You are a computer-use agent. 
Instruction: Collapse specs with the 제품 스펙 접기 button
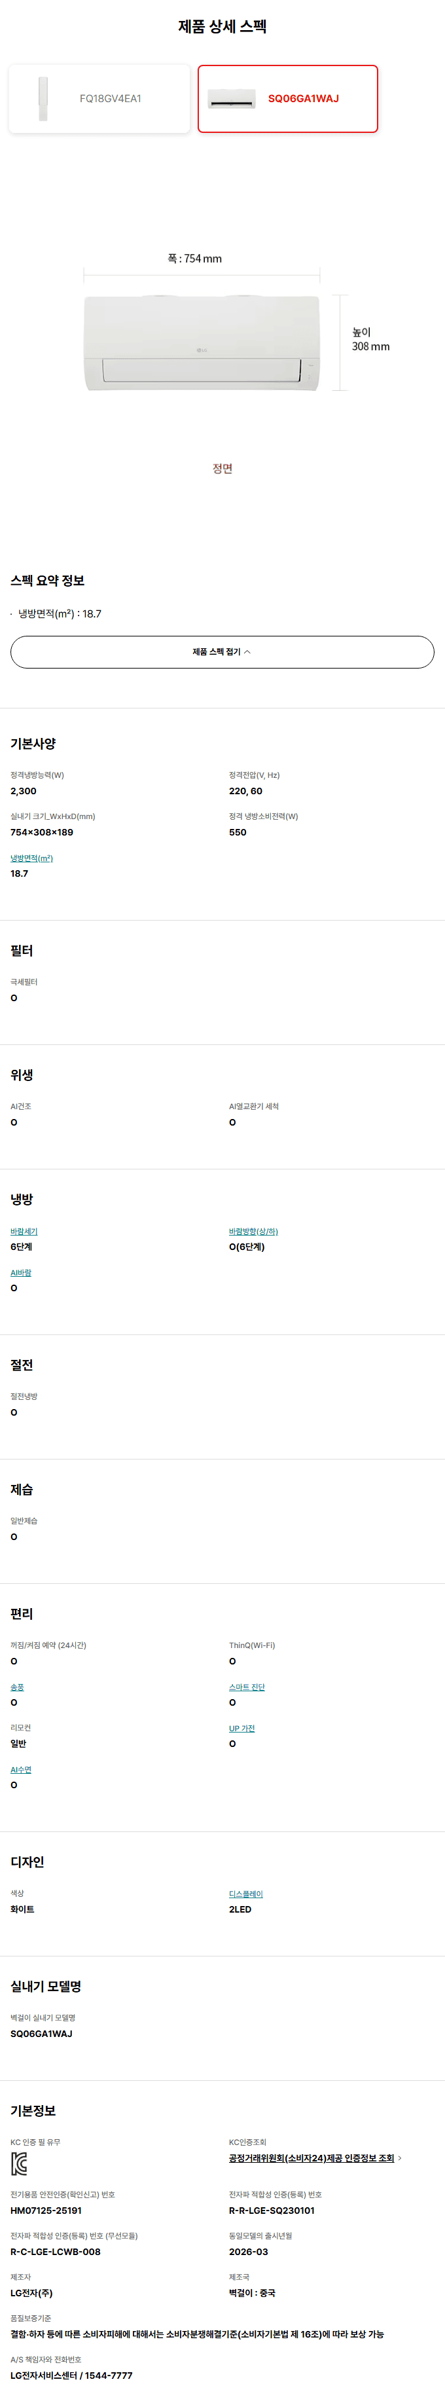click(x=222, y=652)
